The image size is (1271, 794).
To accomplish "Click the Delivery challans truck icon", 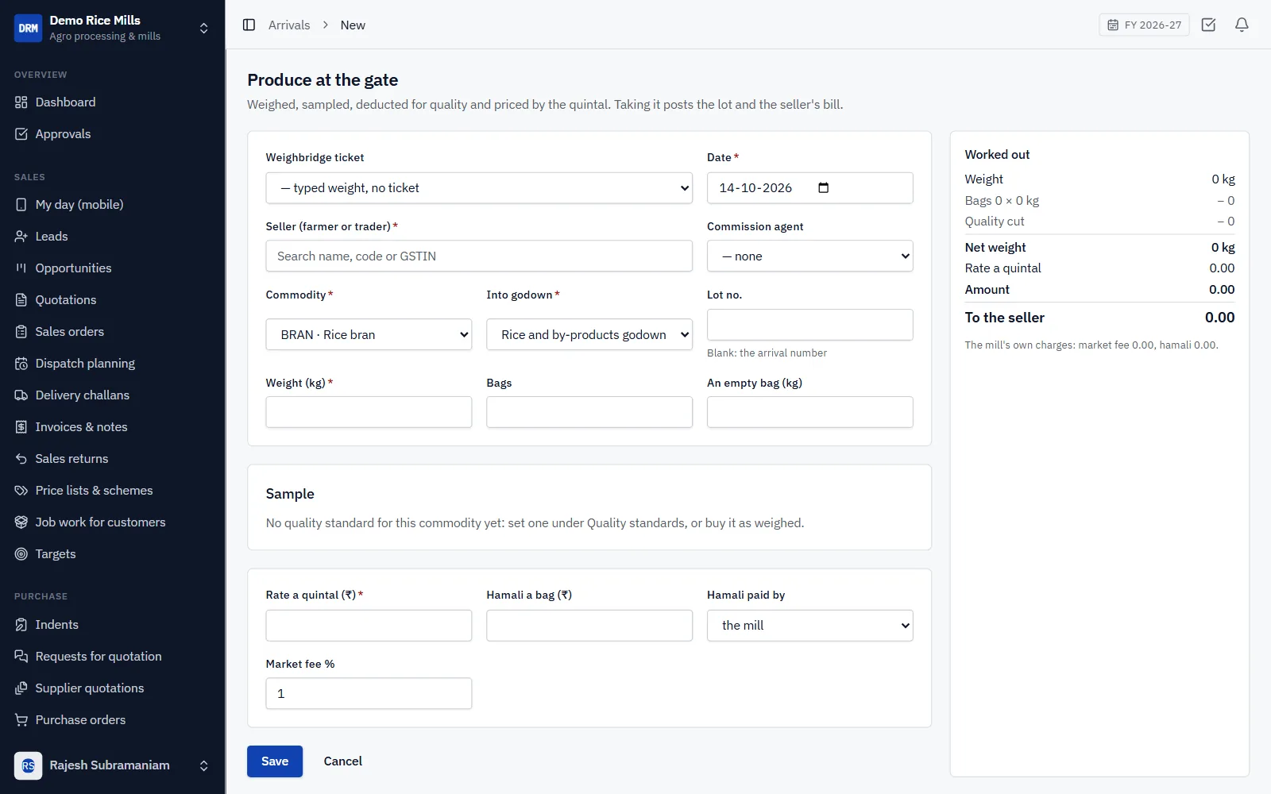I will point(21,395).
